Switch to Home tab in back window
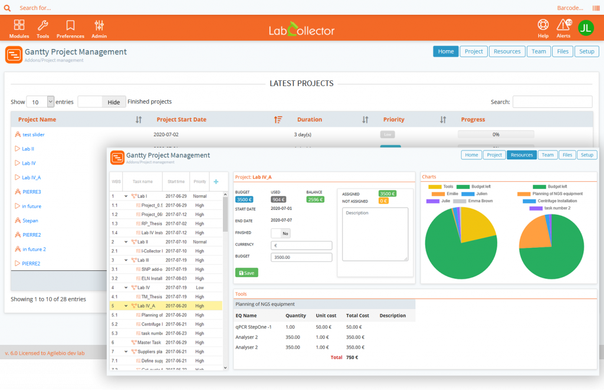 446,51
